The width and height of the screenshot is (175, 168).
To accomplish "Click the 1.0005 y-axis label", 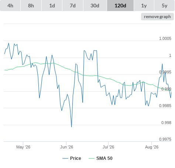I will click(165, 38).
